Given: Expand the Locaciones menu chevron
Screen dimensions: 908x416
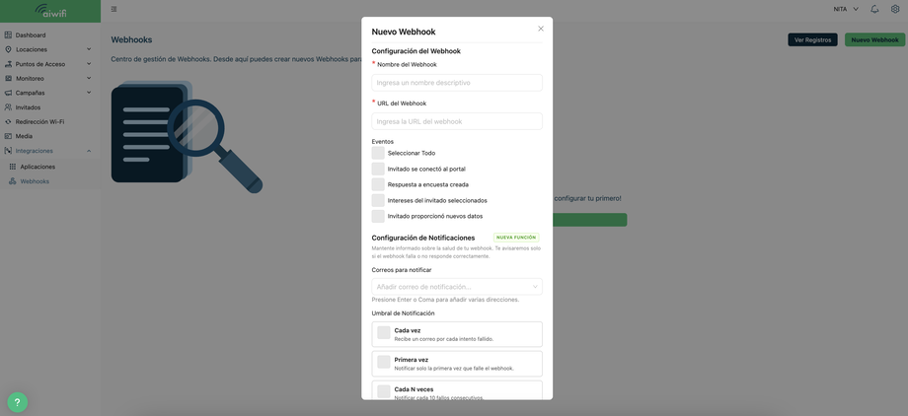Looking at the screenshot, I should 89,49.
